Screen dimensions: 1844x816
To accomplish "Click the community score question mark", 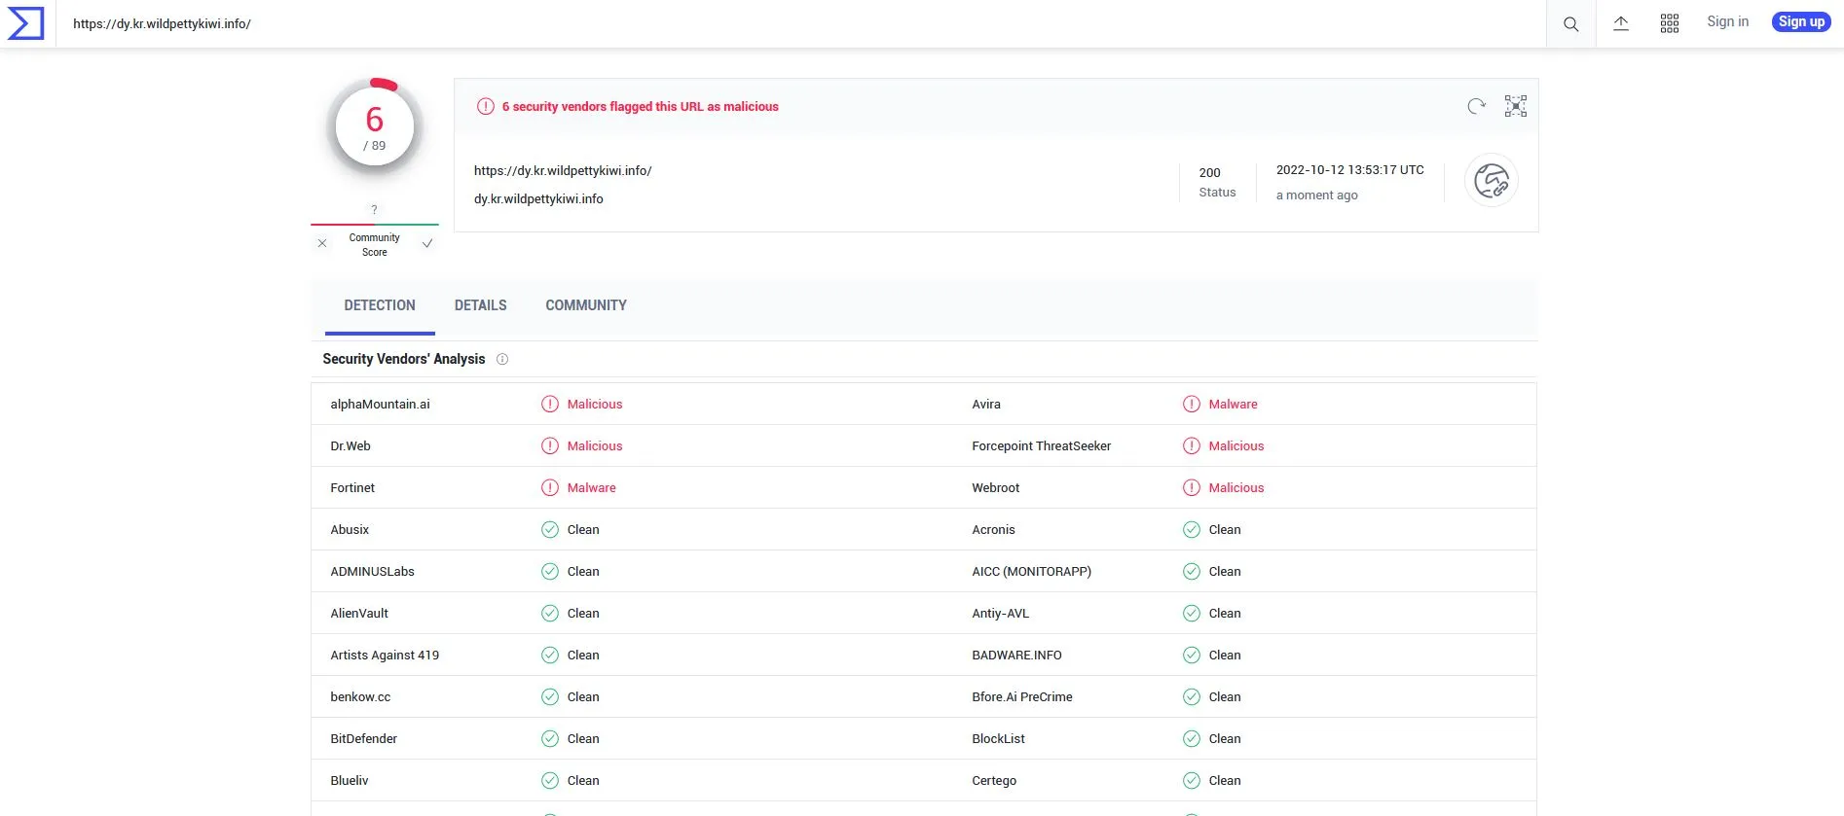I will (374, 209).
